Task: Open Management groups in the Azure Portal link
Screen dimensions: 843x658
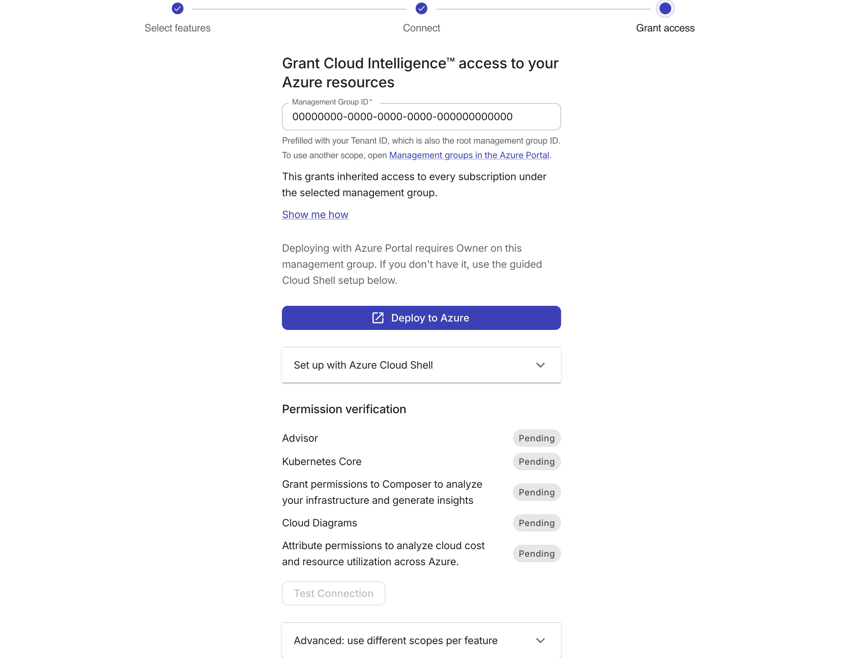Action: (x=469, y=155)
